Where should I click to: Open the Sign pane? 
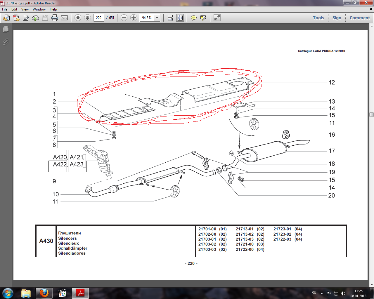[x=337, y=18]
